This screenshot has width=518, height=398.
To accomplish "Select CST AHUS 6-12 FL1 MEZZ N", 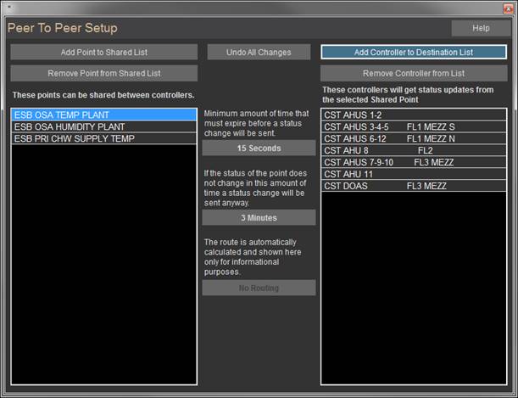I will tap(413, 138).
